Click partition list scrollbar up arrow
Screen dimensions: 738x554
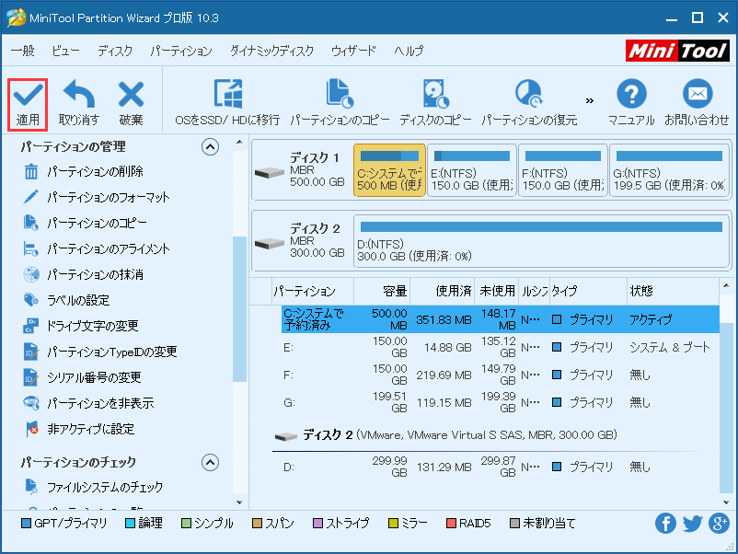tap(726, 285)
